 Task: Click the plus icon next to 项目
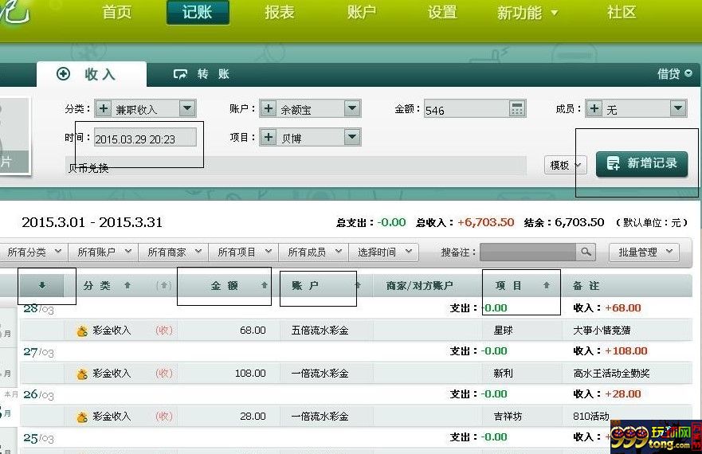tap(268, 137)
